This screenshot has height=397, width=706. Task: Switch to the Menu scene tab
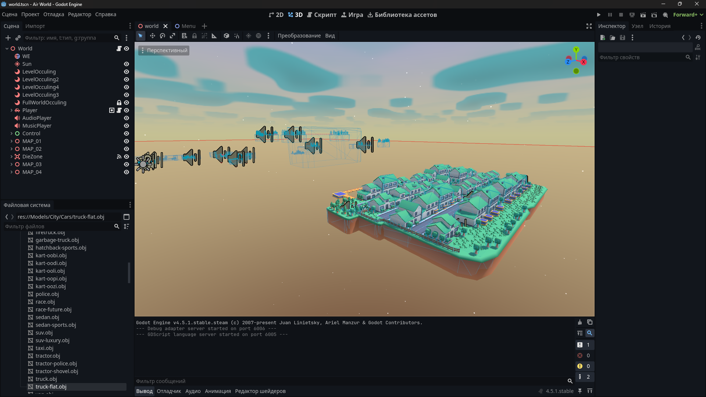click(x=185, y=26)
